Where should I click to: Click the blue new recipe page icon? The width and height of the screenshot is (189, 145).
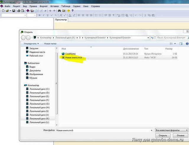tap(36, 11)
